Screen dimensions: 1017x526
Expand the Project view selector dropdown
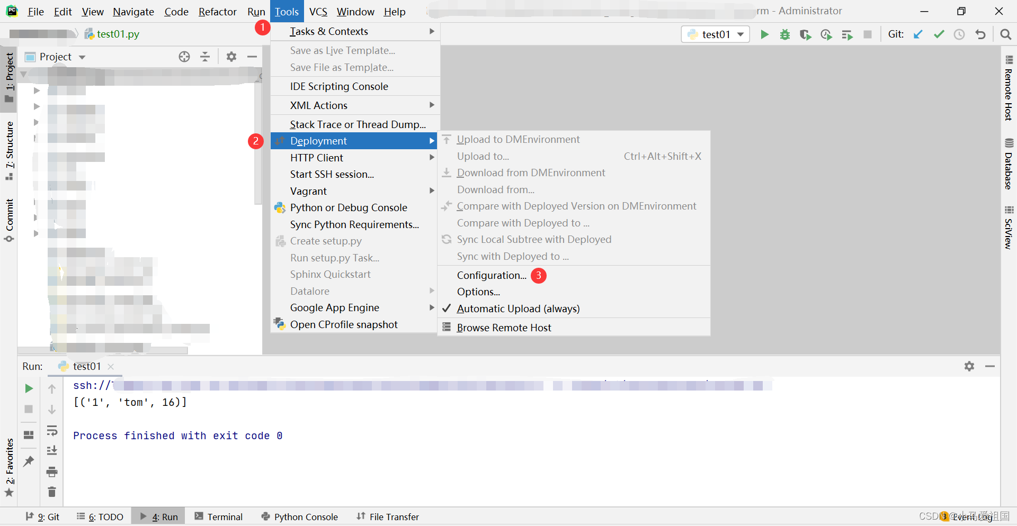[82, 57]
